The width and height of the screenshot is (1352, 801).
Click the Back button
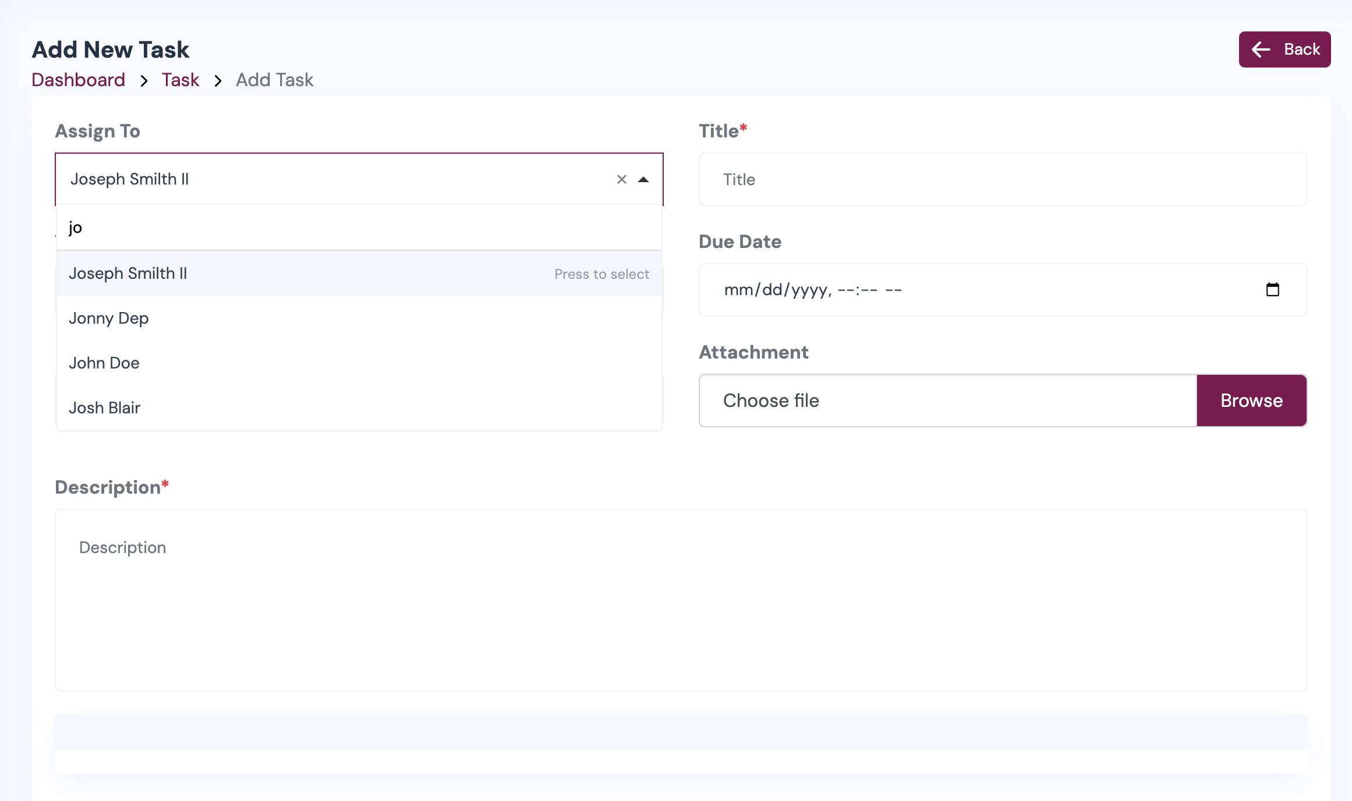[1284, 49]
